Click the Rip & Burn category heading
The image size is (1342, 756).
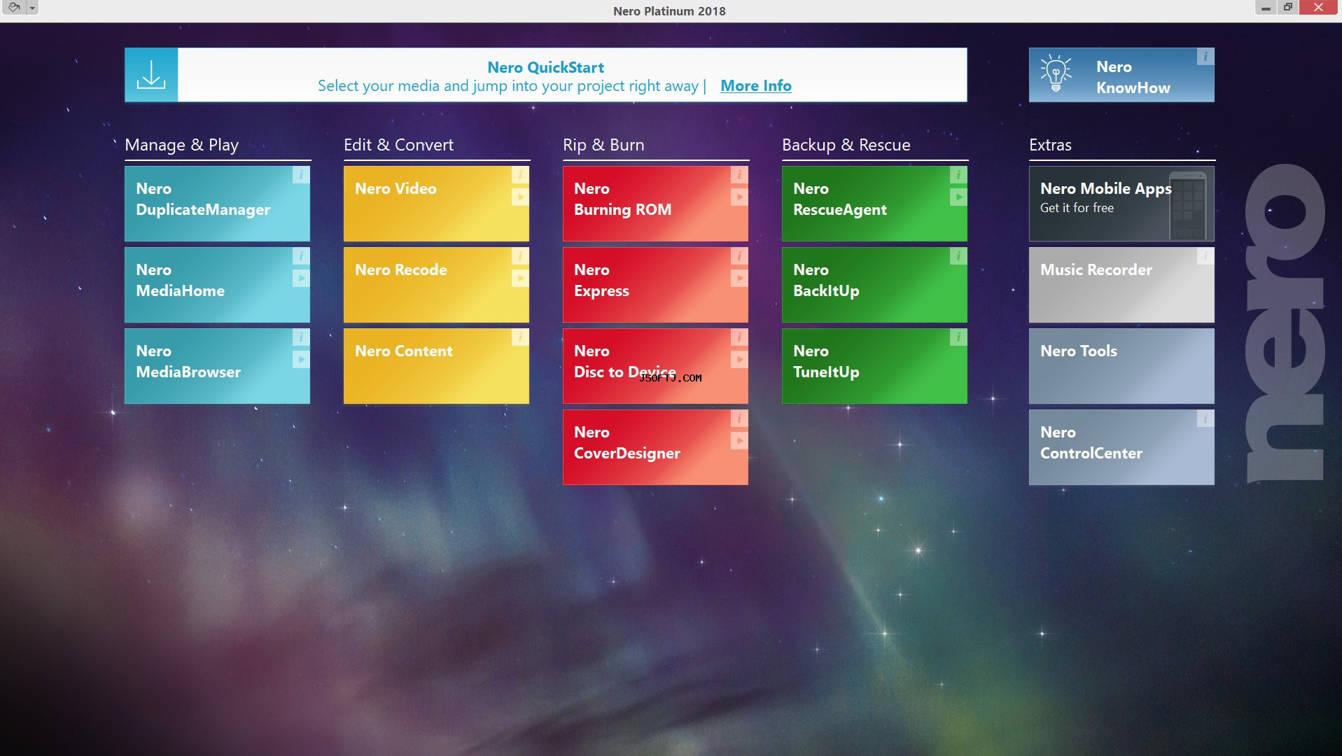(603, 145)
